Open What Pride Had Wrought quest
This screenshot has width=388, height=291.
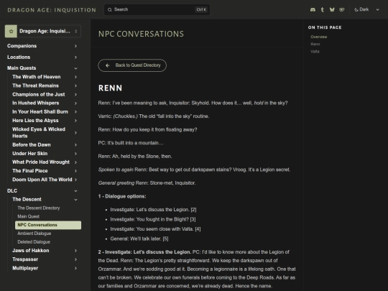point(41,162)
